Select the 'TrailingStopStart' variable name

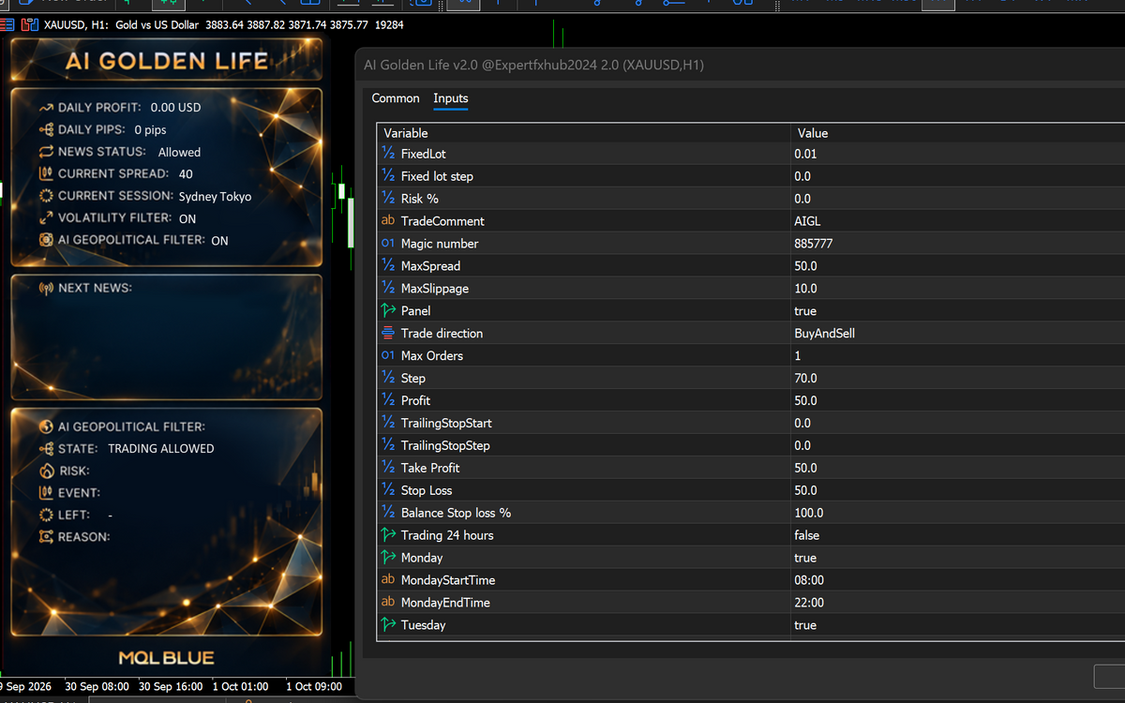coord(446,424)
